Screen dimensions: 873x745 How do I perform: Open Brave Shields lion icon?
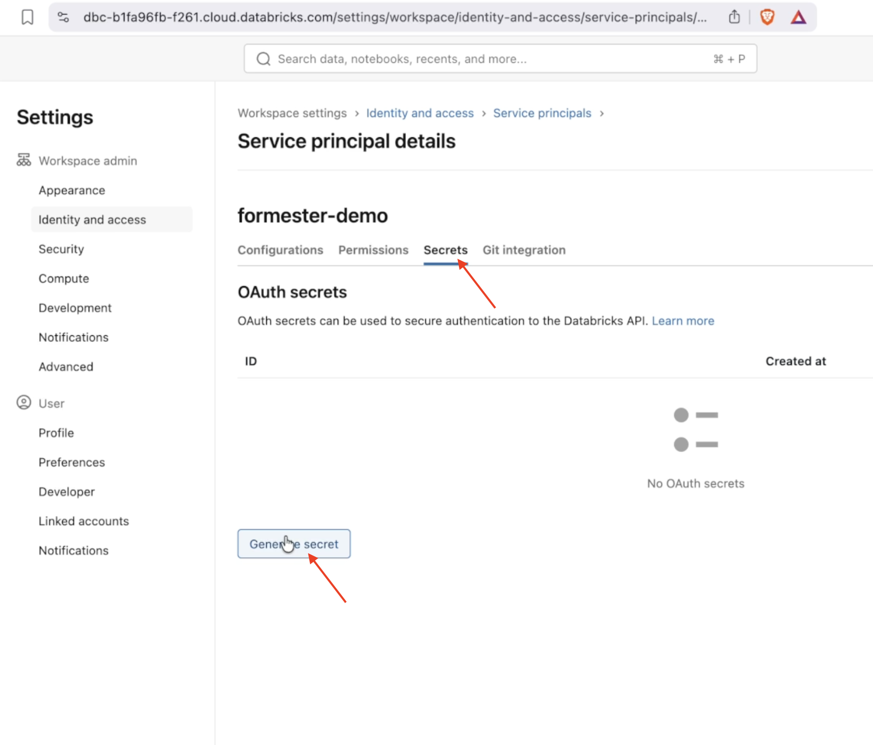pos(767,17)
